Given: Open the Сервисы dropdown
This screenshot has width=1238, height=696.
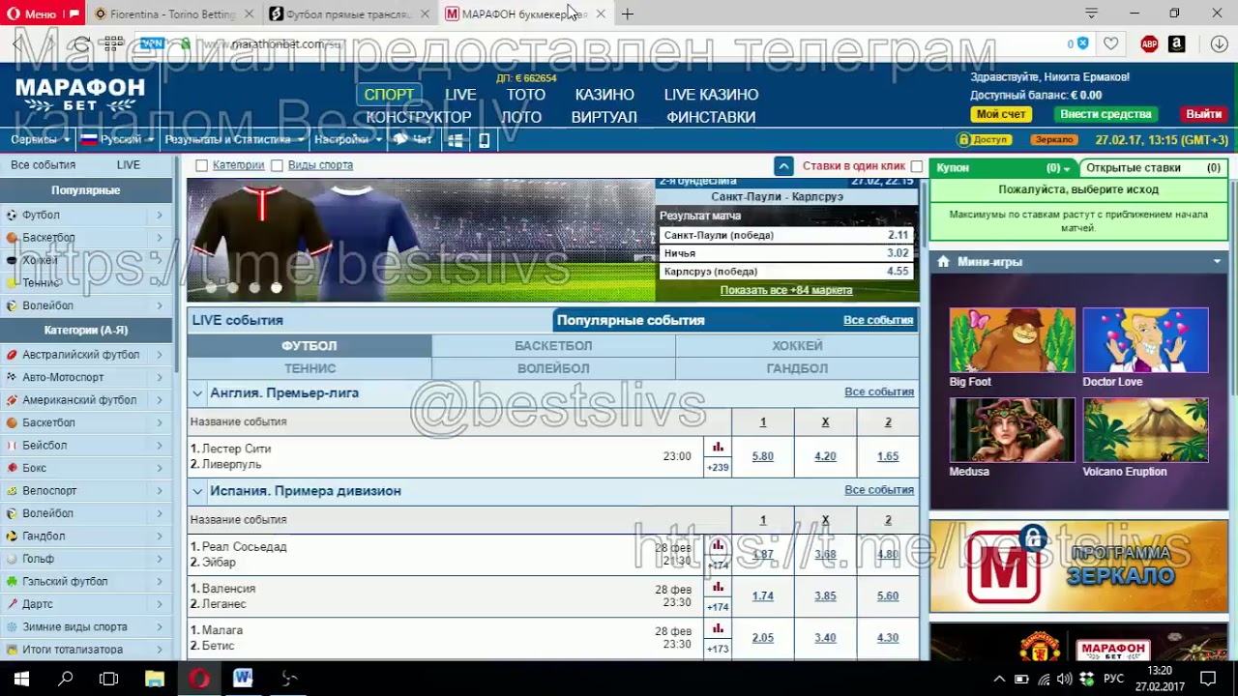Looking at the screenshot, I should (x=40, y=139).
